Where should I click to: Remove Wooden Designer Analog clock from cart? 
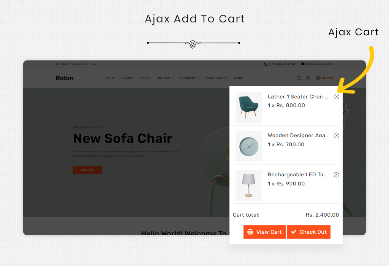[336, 136]
